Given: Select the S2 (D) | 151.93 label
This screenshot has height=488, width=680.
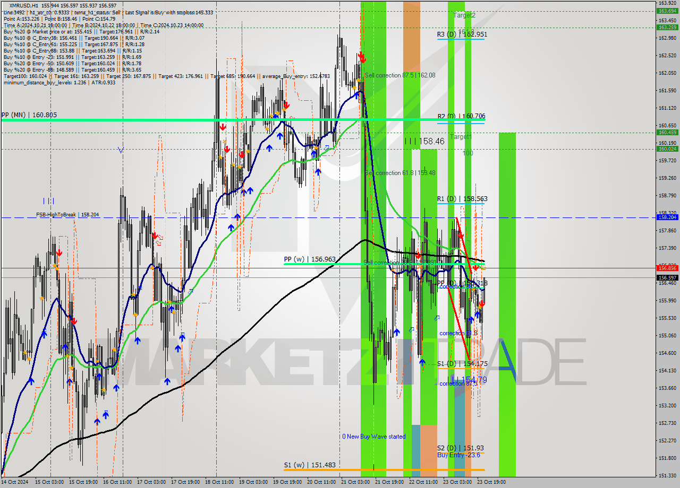Looking at the screenshot, I should click(x=461, y=448).
